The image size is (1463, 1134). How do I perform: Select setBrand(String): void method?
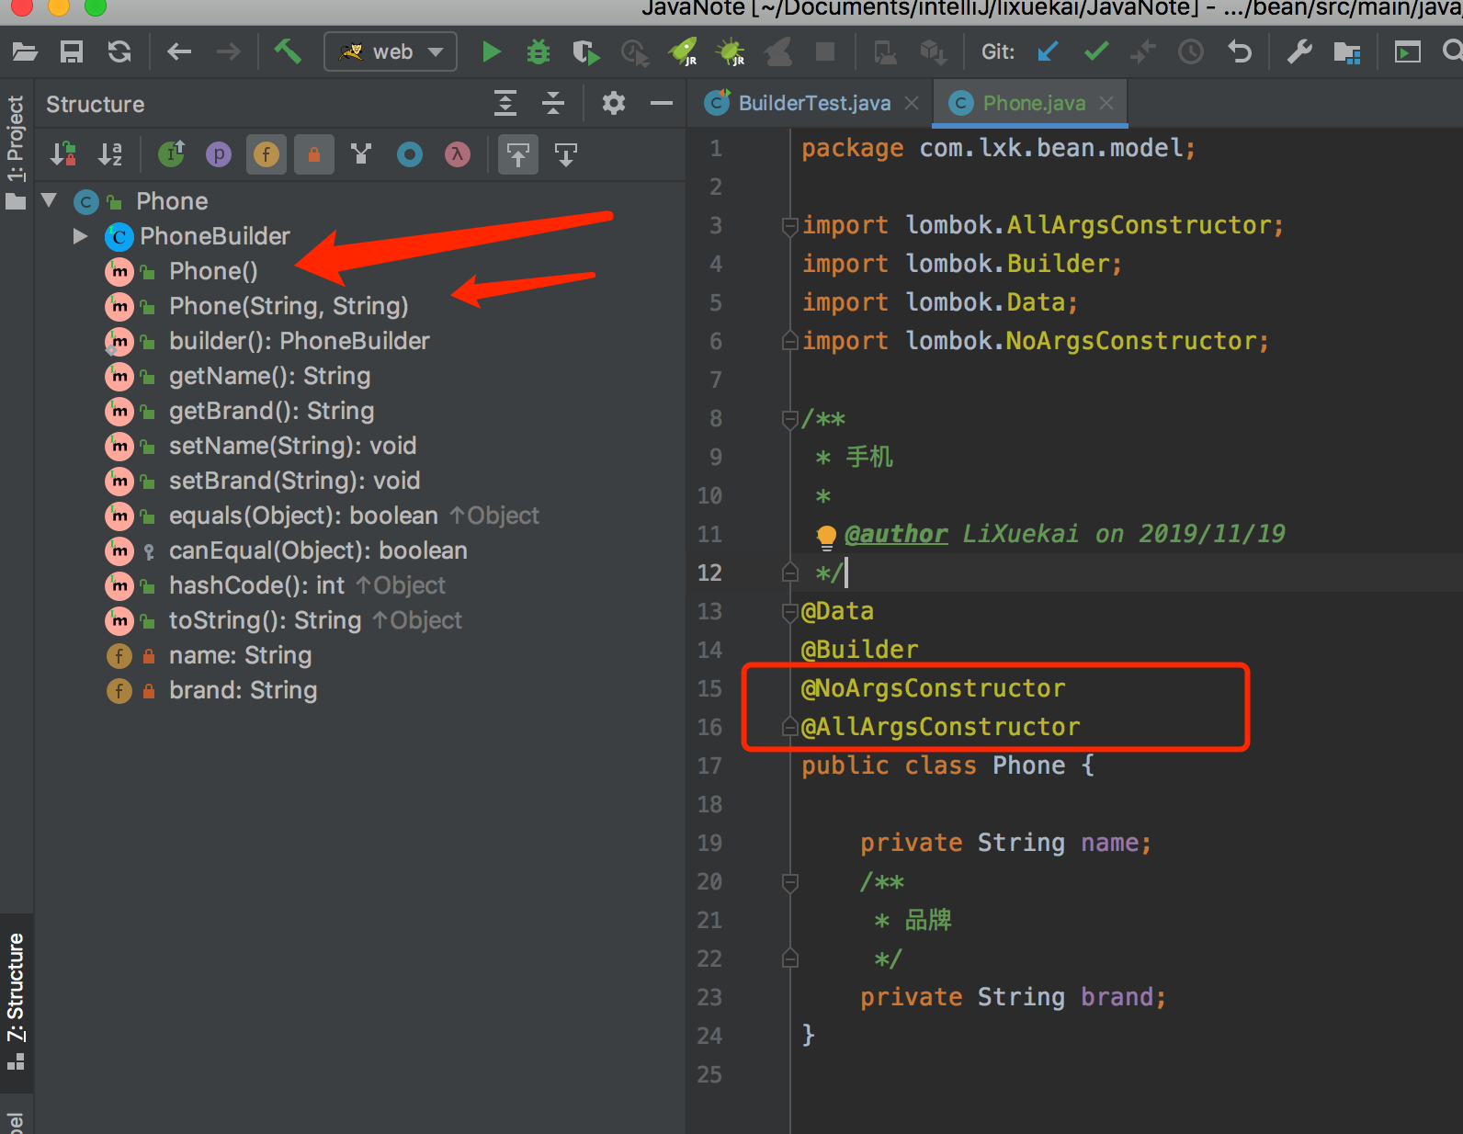[x=294, y=481]
